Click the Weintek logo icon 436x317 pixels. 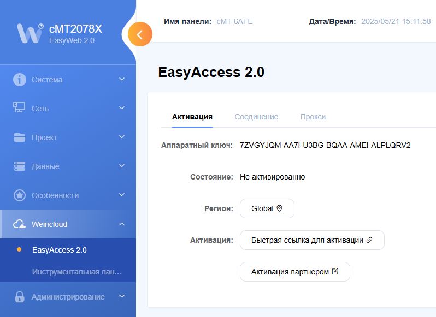click(30, 33)
